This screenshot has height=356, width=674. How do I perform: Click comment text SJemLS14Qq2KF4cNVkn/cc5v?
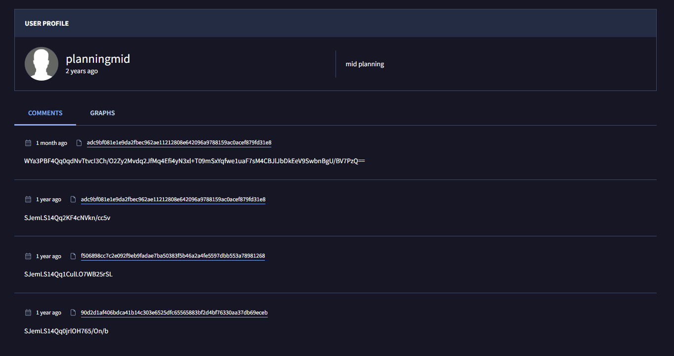[67, 218]
